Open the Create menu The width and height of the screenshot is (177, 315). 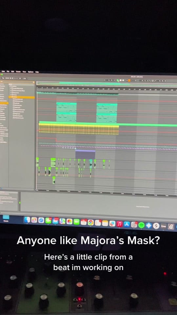point(18,72)
